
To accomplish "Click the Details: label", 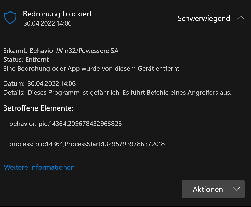I will pos(14,93).
